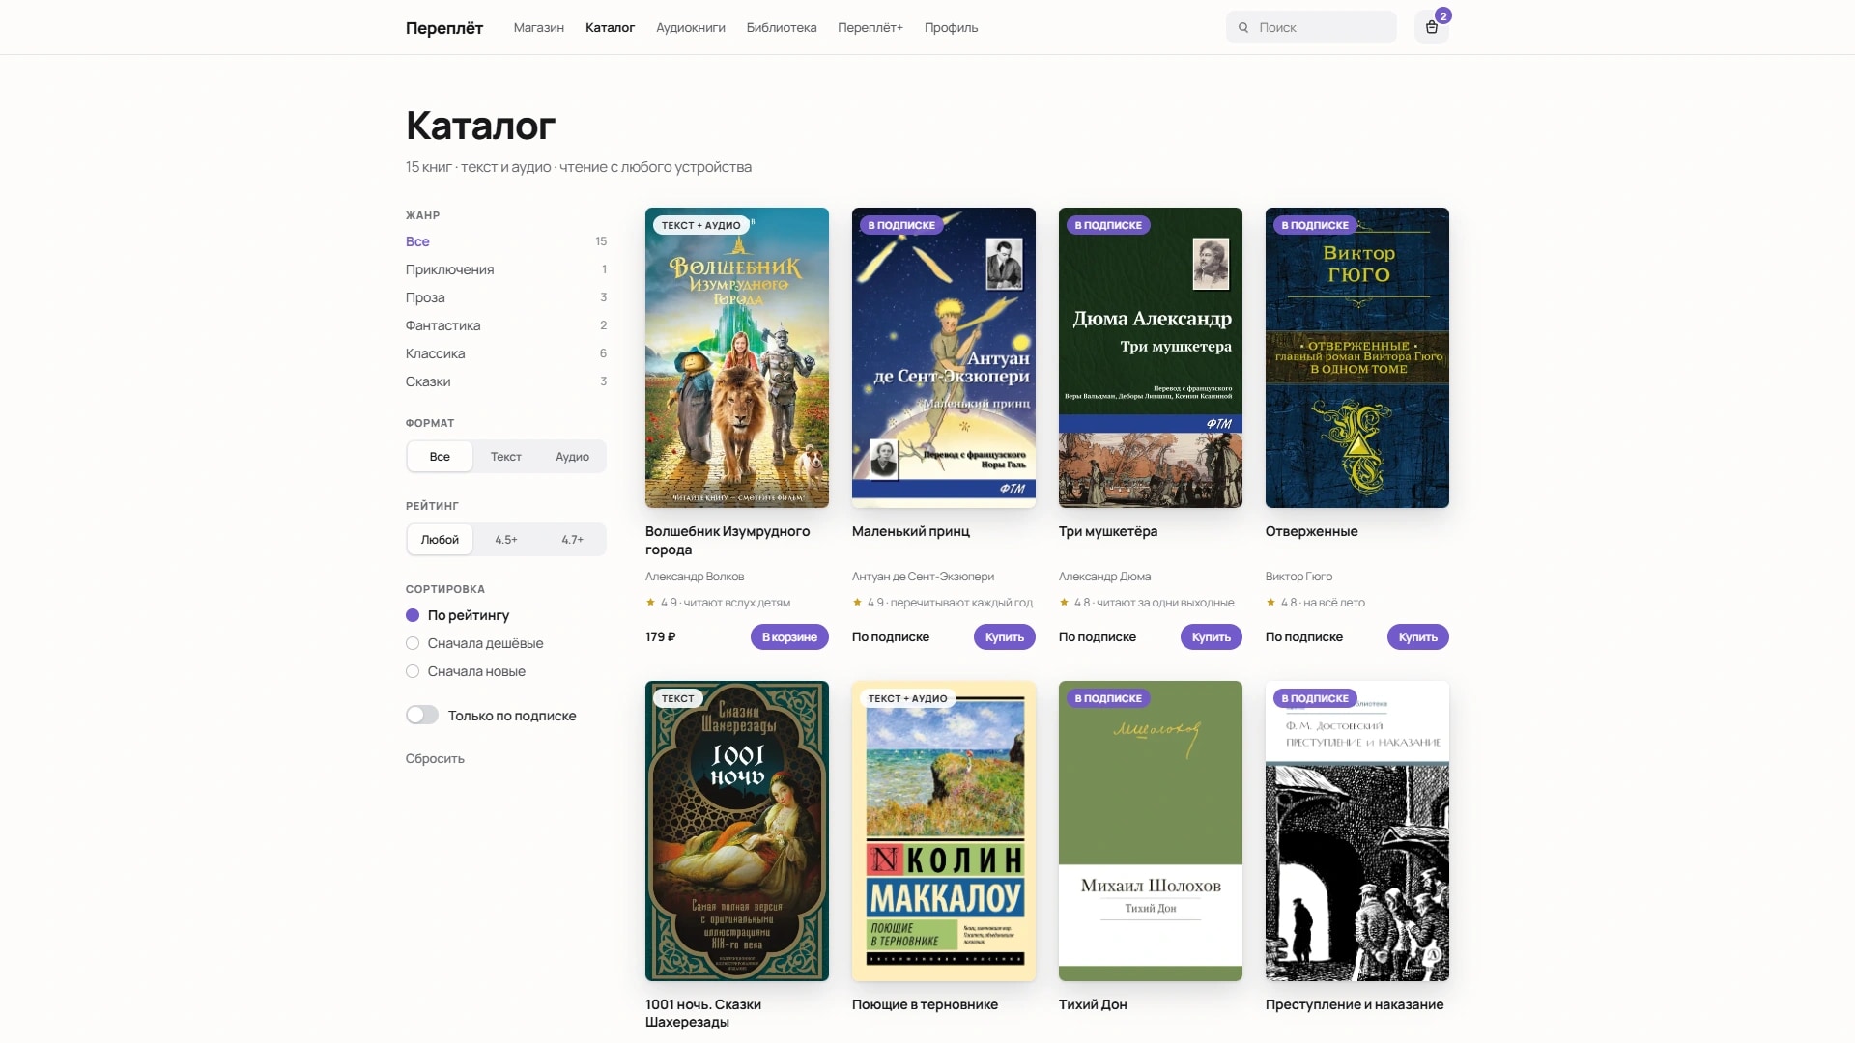Open the Переплёт+ menu item
The width and height of the screenshot is (1855, 1043).
[870, 28]
